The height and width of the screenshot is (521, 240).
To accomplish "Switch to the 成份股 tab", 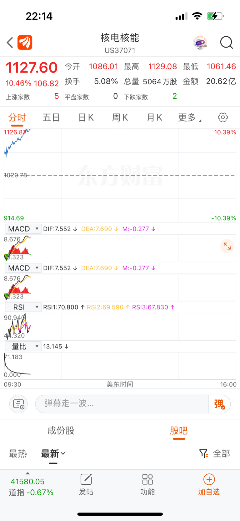I will coord(61,430).
